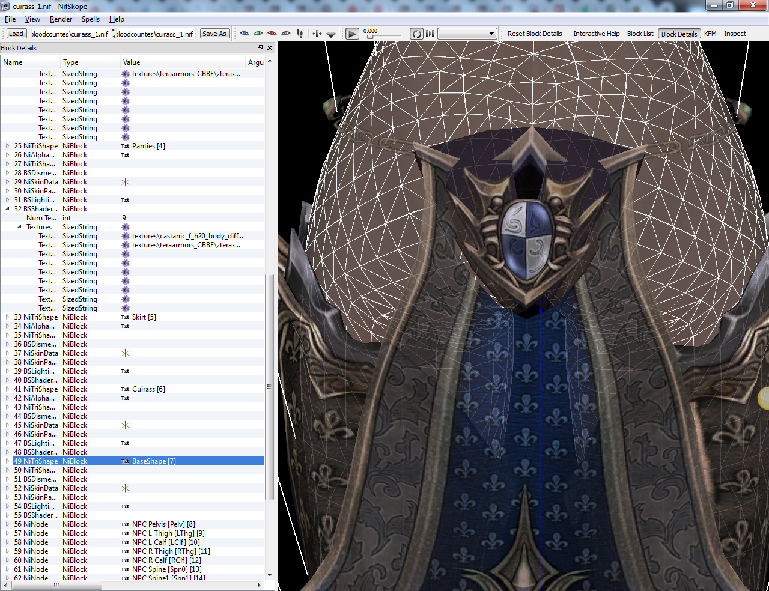Click the NifSkope title bar app icon
The height and width of the screenshot is (591, 769).
pyautogui.click(x=6, y=6)
